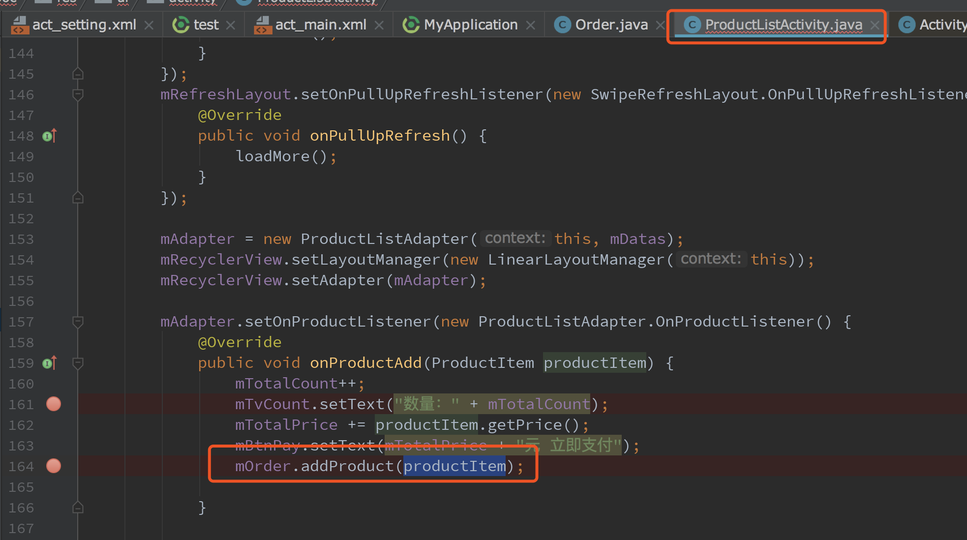Click mOrder.addProduct call
Viewport: 967px width, 540px height.
pos(314,466)
